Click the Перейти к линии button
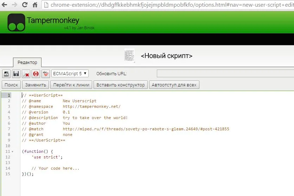Screen dimensions: 294x196 tap(71, 85)
